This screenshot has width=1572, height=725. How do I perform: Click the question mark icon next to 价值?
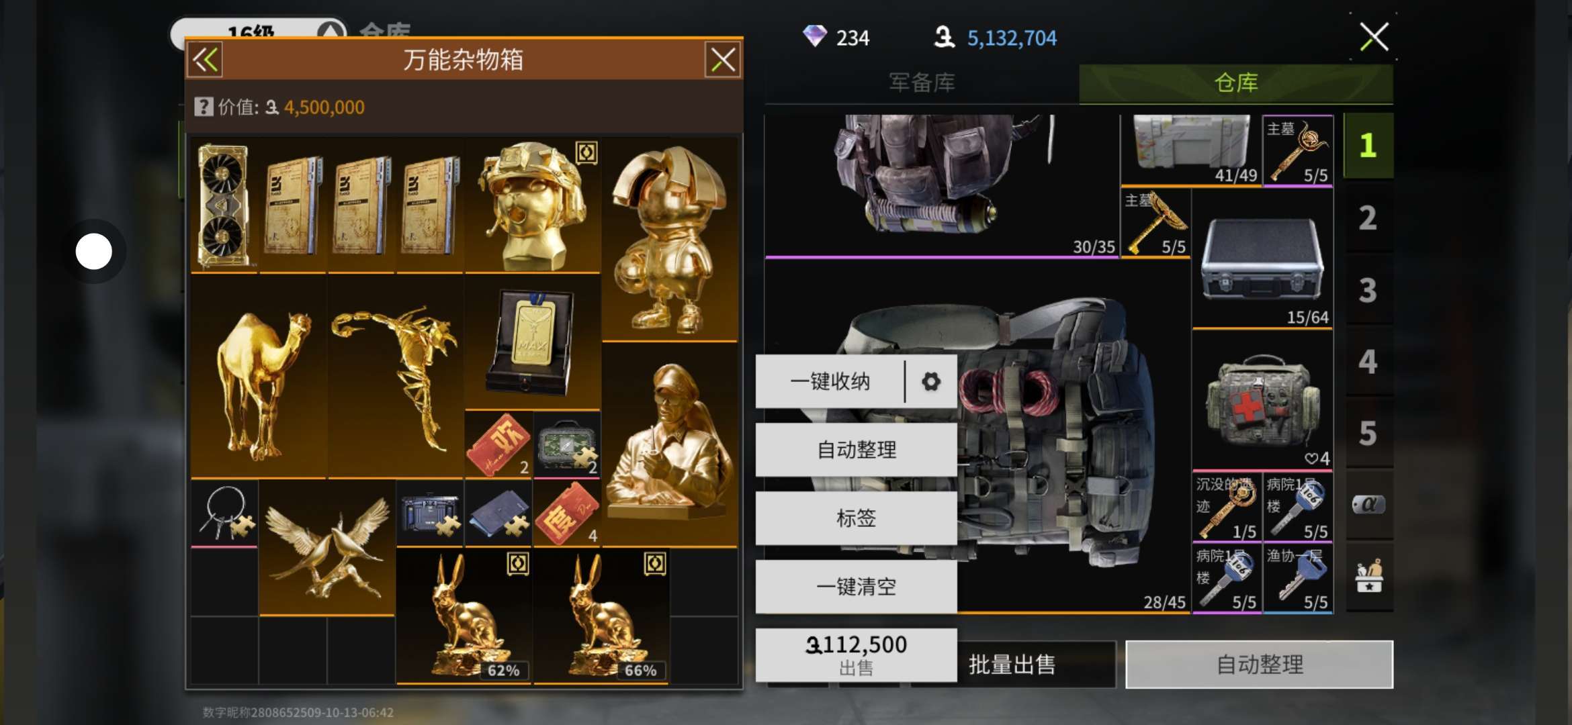(203, 107)
